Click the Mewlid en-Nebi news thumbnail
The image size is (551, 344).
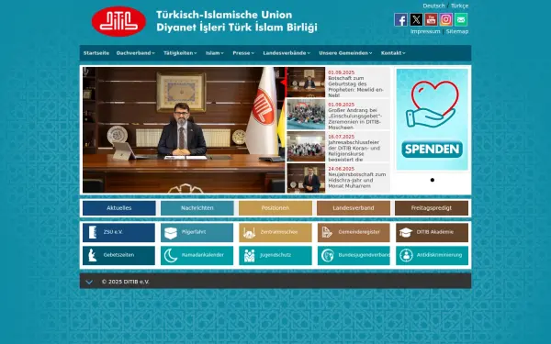click(x=306, y=83)
